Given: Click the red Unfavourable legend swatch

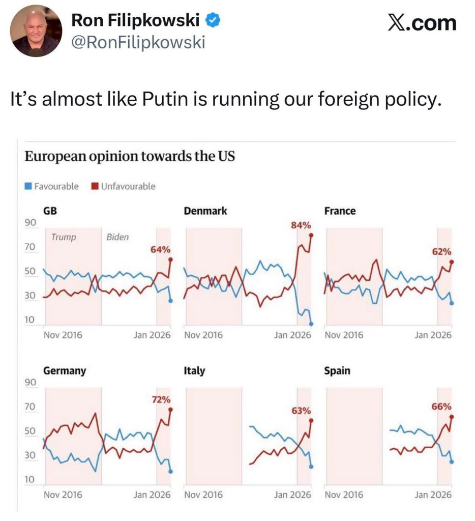Looking at the screenshot, I should pyautogui.click(x=95, y=186).
